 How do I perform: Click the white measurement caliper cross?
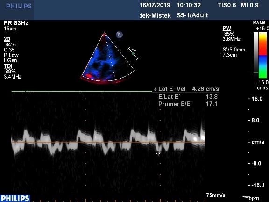tap(158, 153)
